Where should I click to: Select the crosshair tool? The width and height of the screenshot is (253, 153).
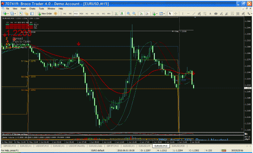(x=176, y=14)
